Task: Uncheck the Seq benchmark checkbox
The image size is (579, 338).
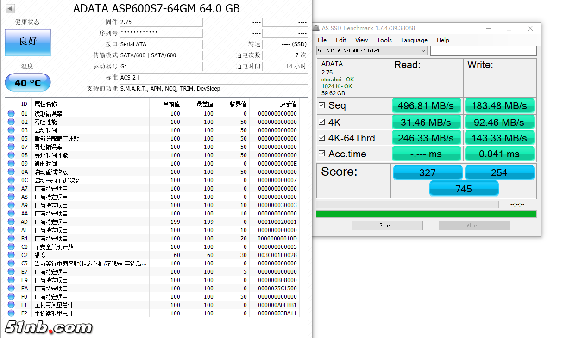Action: (x=322, y=105)
